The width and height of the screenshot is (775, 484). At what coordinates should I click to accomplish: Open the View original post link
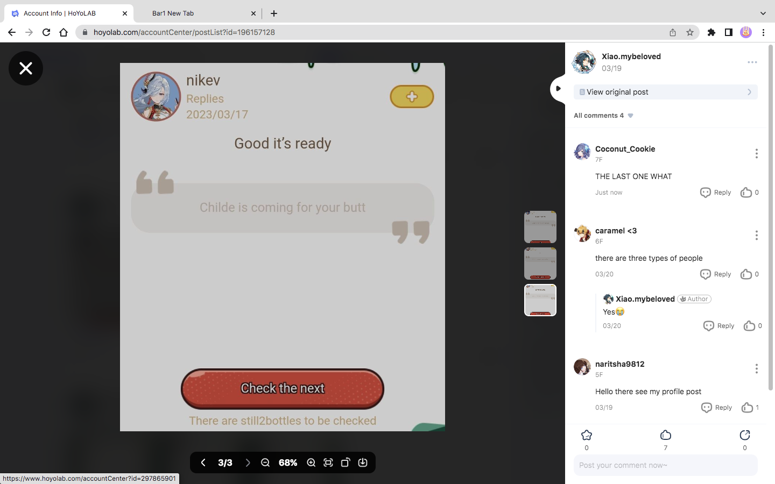[x=665, y=92]
